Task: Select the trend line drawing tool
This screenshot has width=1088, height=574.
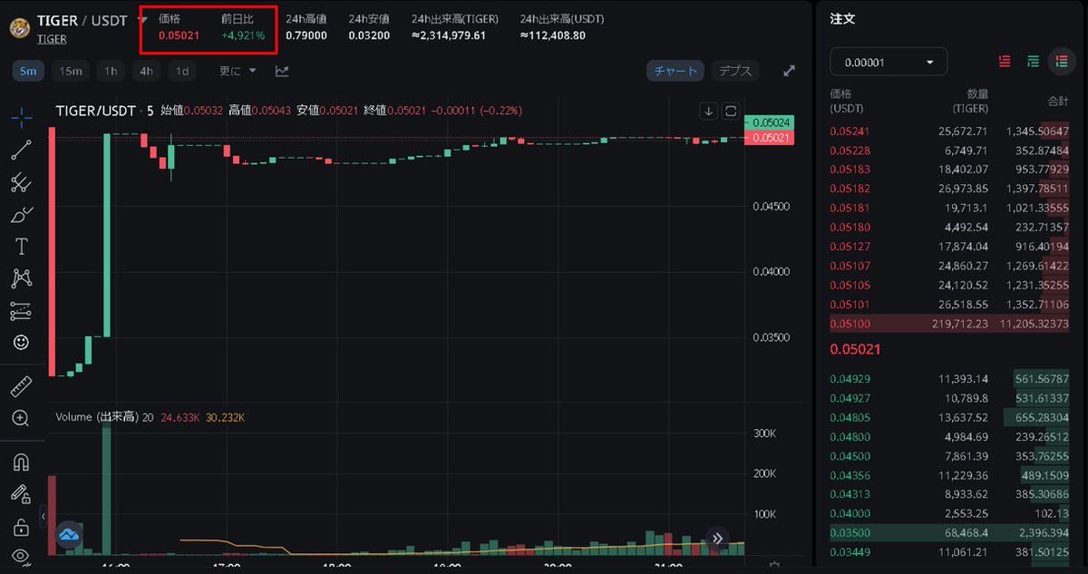Action: [x=22, y=151]
